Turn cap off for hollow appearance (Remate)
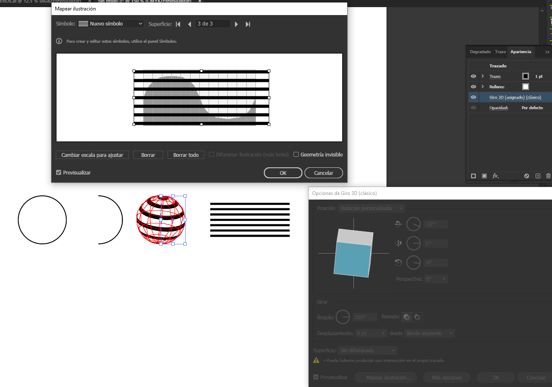The width and height of the screenshot is (552, 387). point(417,317)
